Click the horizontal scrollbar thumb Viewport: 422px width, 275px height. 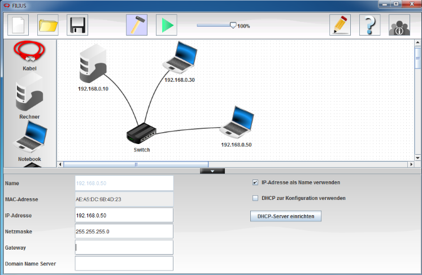[136, 164]
